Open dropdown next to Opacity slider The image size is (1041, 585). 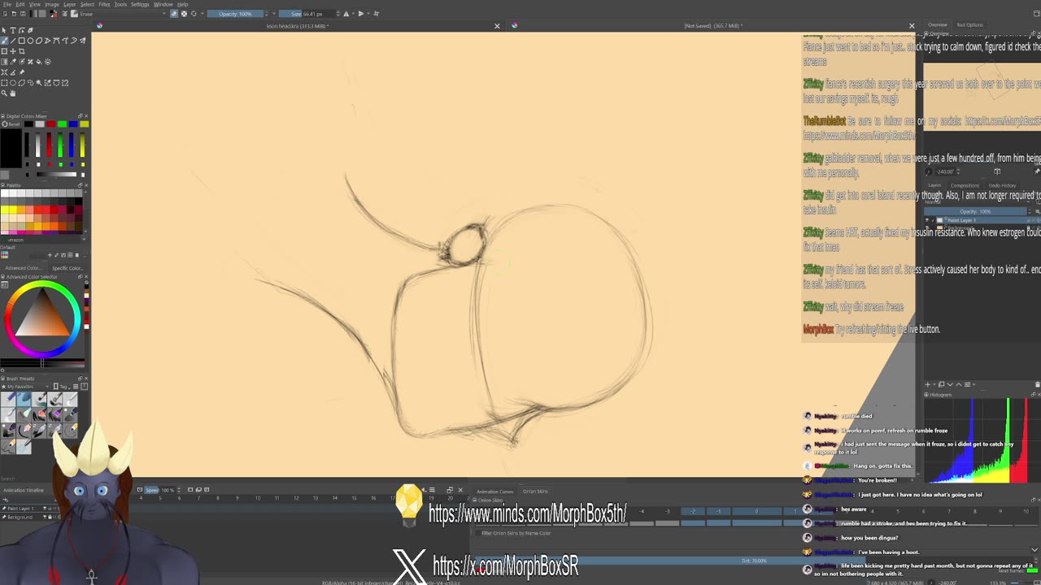pos(274,14)
